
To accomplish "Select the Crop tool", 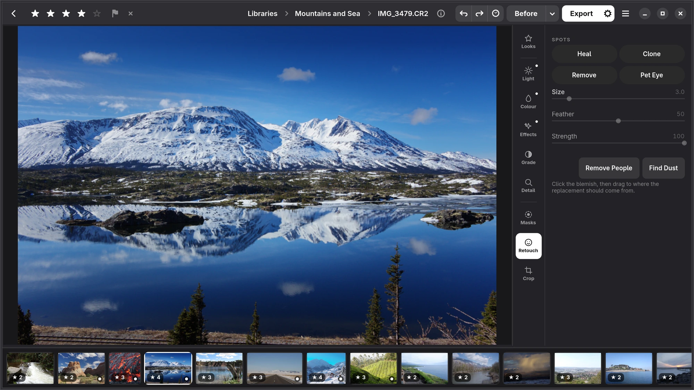I will [x=528, y=274].
